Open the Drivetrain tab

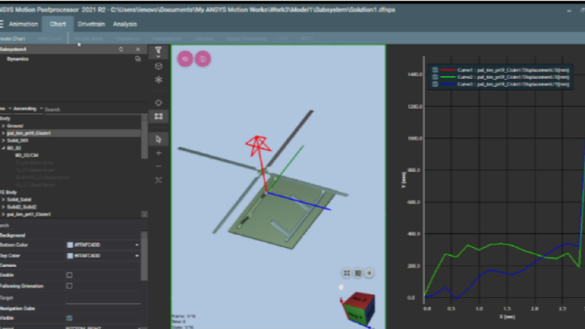tap(91, 24)
